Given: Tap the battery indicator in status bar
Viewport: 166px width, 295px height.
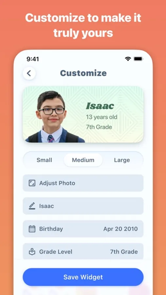Looking at the screenshot, I should point(138,59).
